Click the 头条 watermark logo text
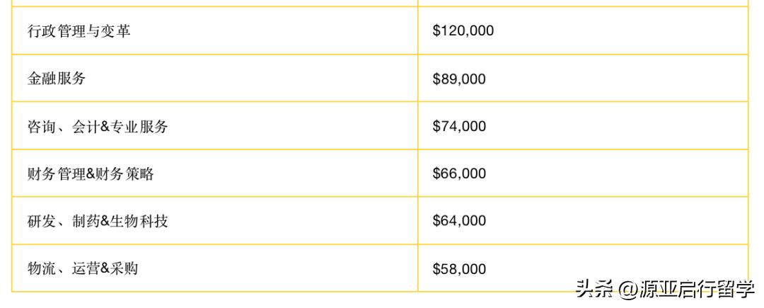 pyautogui.click(x=594, y=289)
